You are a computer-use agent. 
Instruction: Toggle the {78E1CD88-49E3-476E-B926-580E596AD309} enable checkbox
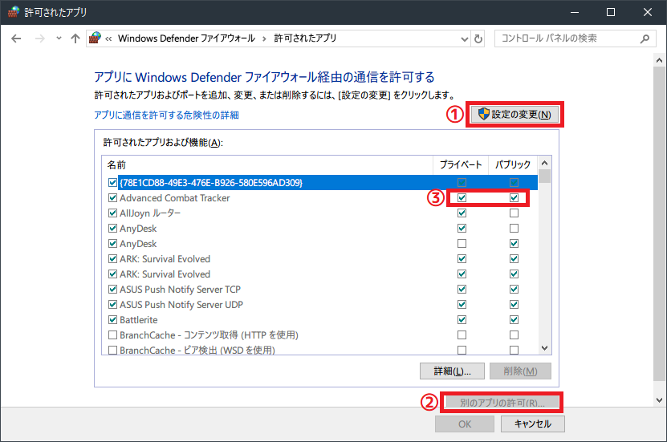point(112,183)
